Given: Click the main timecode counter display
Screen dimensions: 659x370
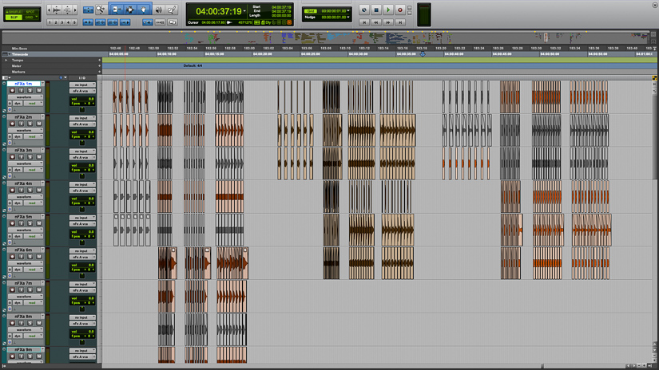Looking at the screenshot, I should click(x=218, y=11).
